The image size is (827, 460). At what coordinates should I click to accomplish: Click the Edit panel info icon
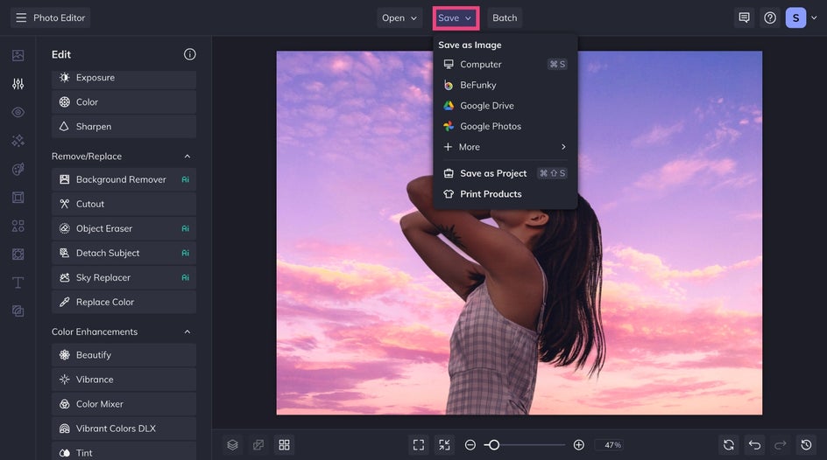click(x=190, y=54)
